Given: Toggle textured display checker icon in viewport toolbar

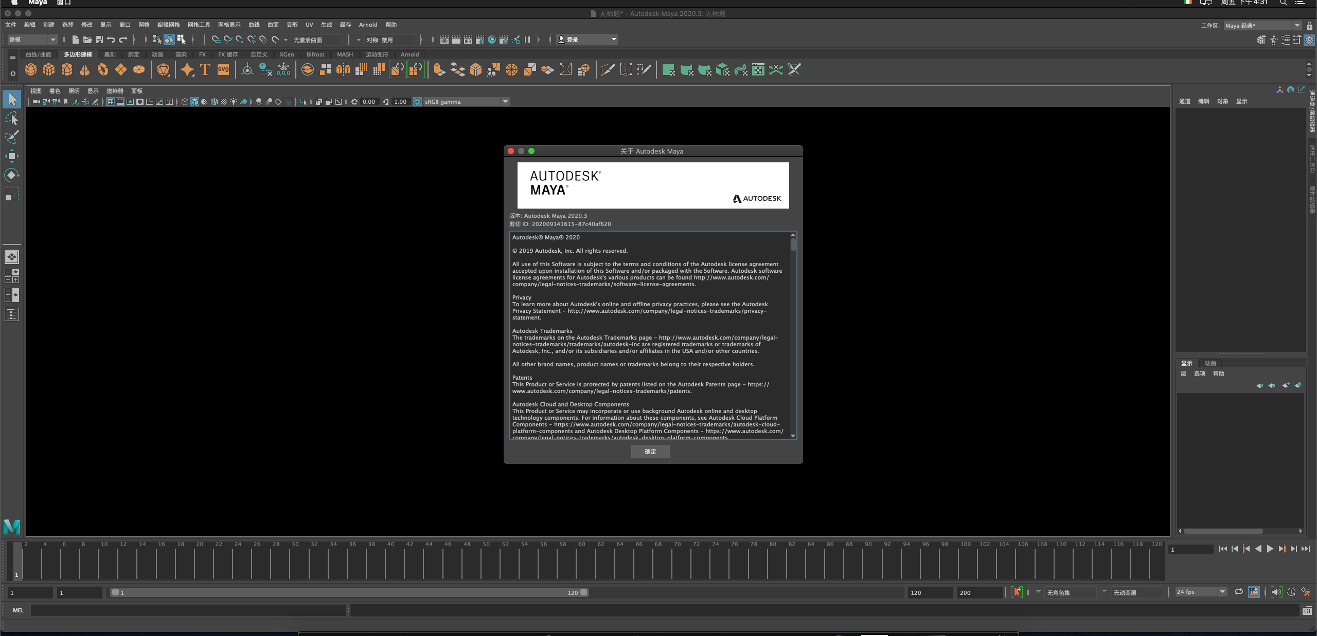Looking at the screenshot, I should click(224, 102).
